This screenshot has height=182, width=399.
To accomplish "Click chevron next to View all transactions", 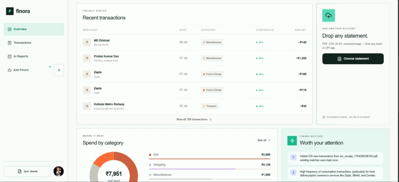I will point(211,120).
